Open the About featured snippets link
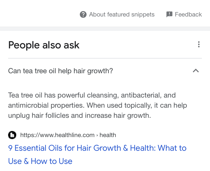 pyautogui.click(x=122, y=14)
